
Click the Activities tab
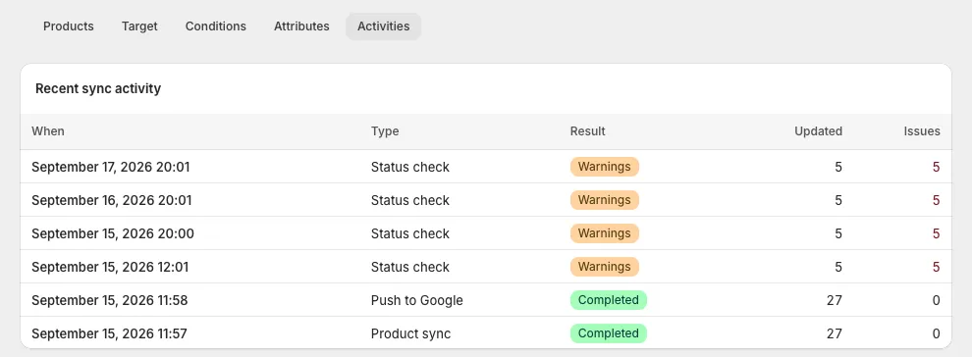(383, 26)
